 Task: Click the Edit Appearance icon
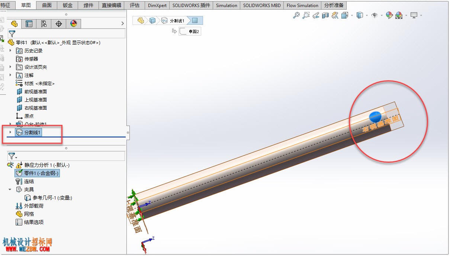click(x=389, y=15)
